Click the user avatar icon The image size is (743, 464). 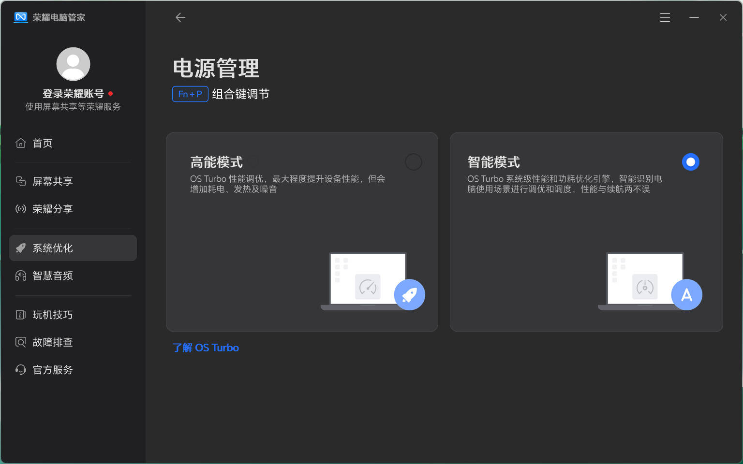[x=73, y=64]
